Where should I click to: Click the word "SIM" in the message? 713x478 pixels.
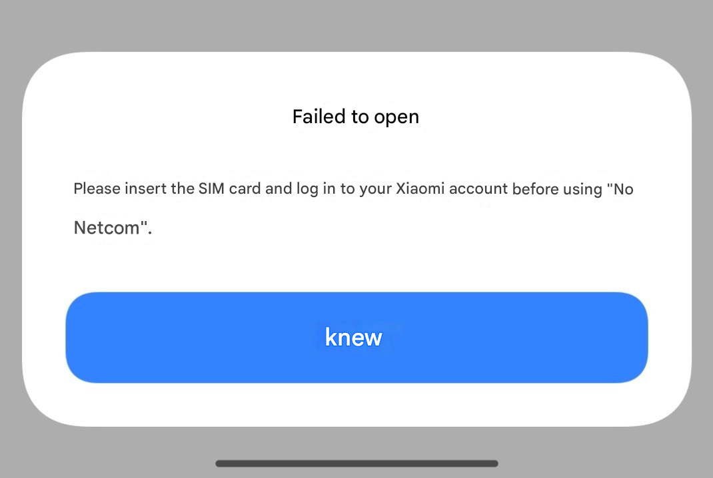211,188
